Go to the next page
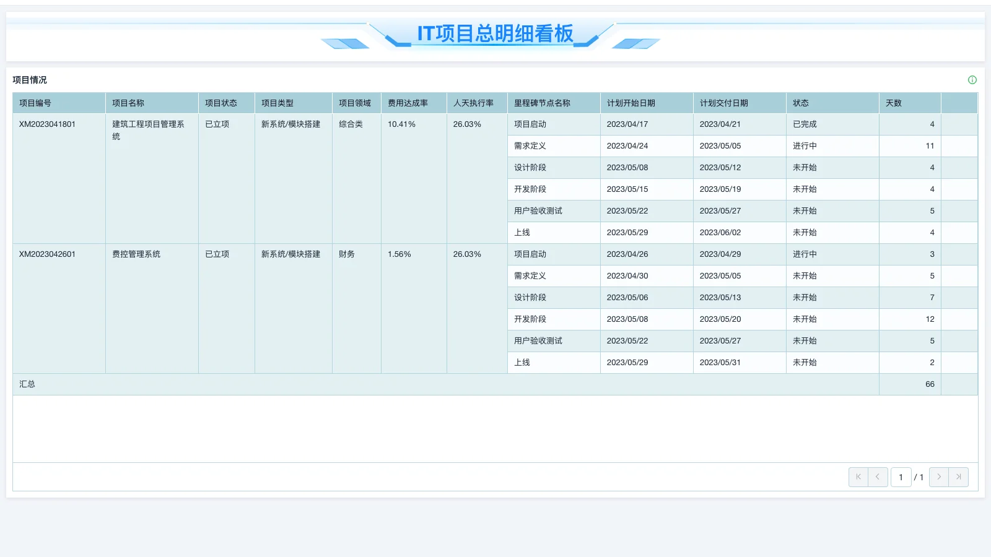This screenshot has width=991, height=557. 939,477
